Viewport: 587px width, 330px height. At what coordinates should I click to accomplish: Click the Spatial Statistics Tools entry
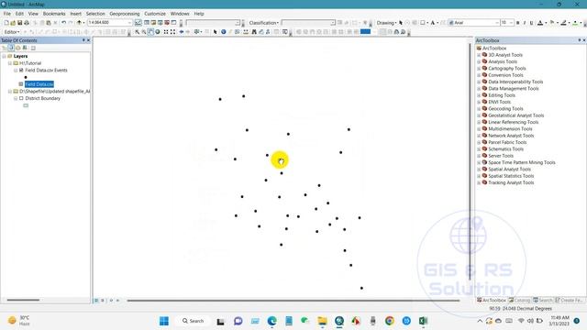[x=511, y=176]
